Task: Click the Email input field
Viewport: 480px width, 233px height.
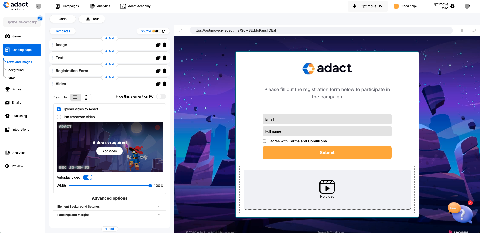Action: pyautogui.click(x=327, y=119)
